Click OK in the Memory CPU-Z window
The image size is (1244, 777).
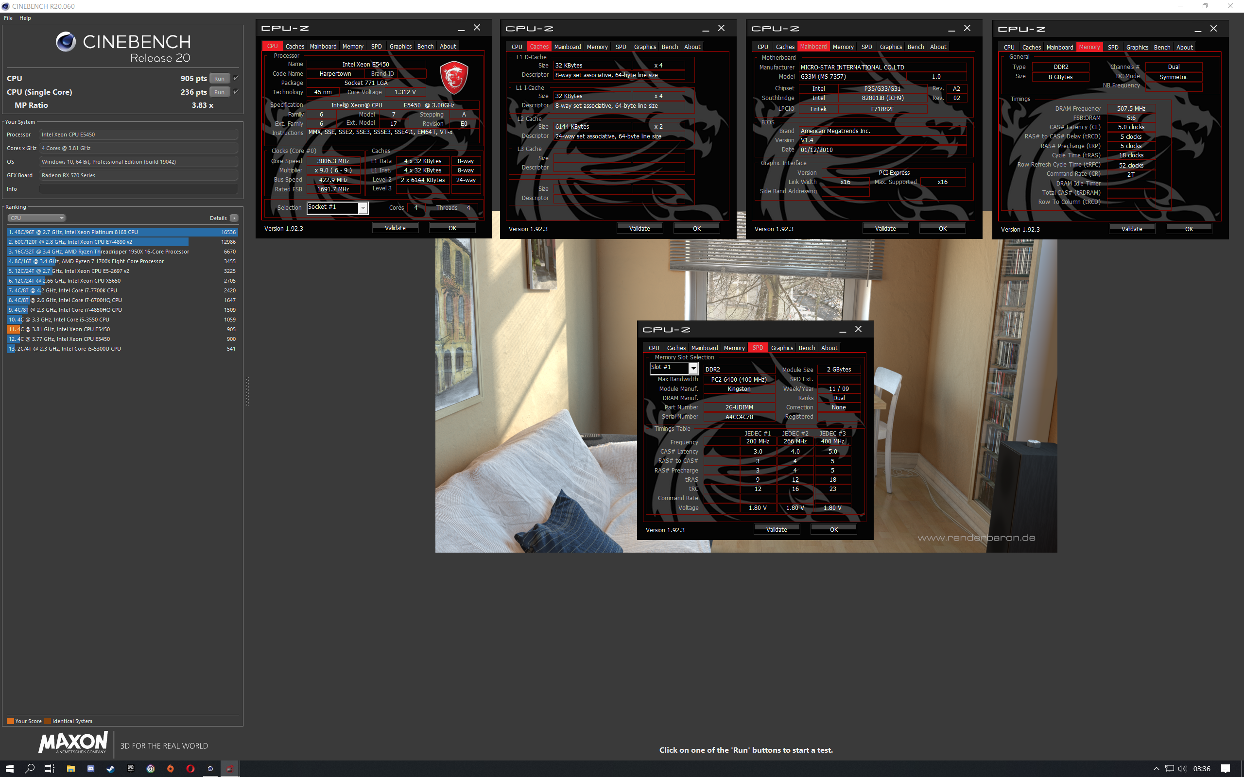click(x=1189, y=229)
